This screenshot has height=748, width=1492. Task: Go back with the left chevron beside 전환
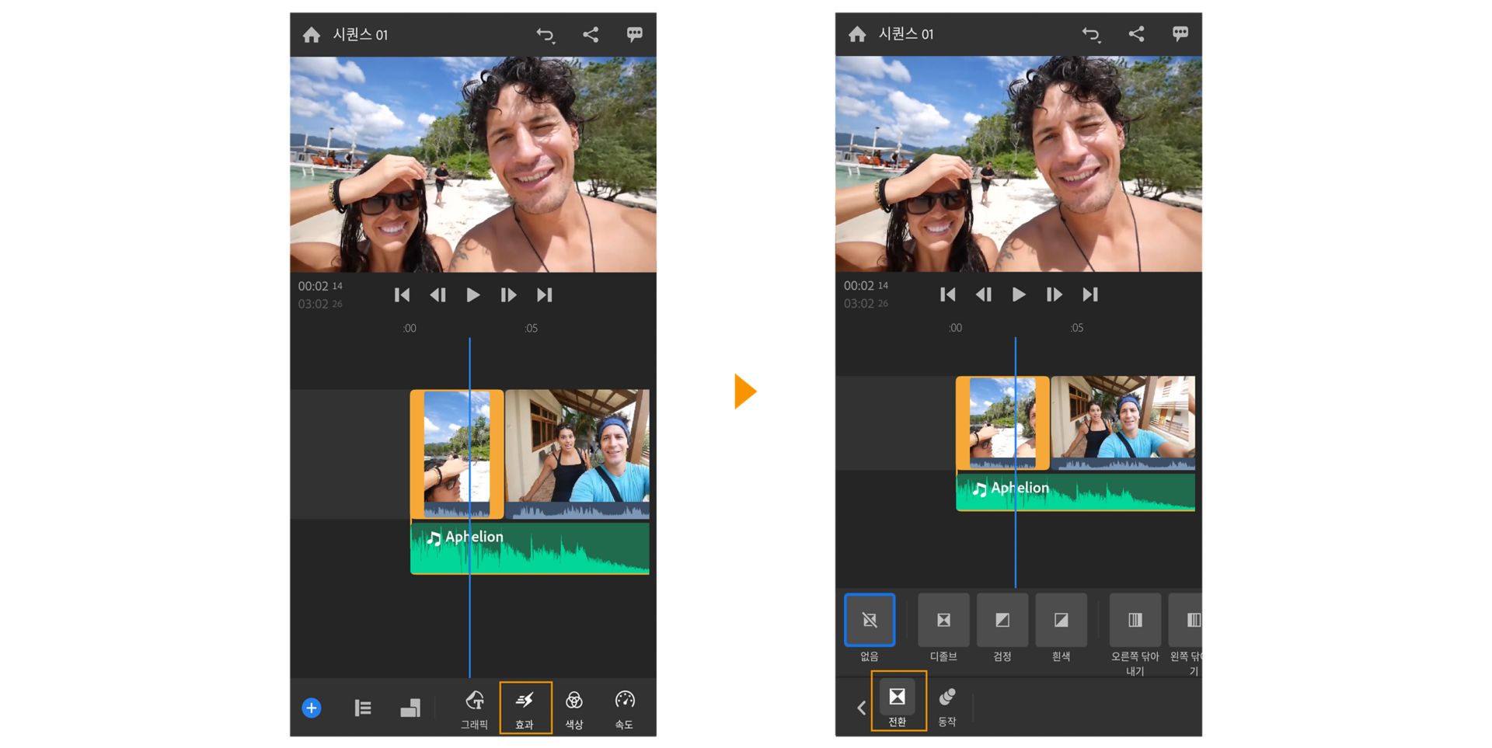tap(861, 708)
